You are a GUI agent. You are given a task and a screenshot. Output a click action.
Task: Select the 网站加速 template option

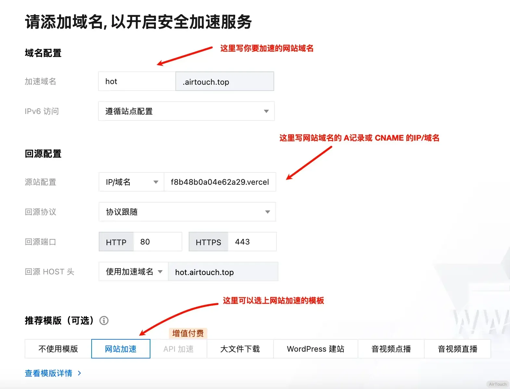click(121, 349)
